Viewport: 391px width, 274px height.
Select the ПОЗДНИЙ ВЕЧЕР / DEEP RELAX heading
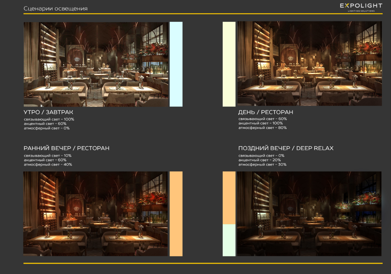coord(286,148)
